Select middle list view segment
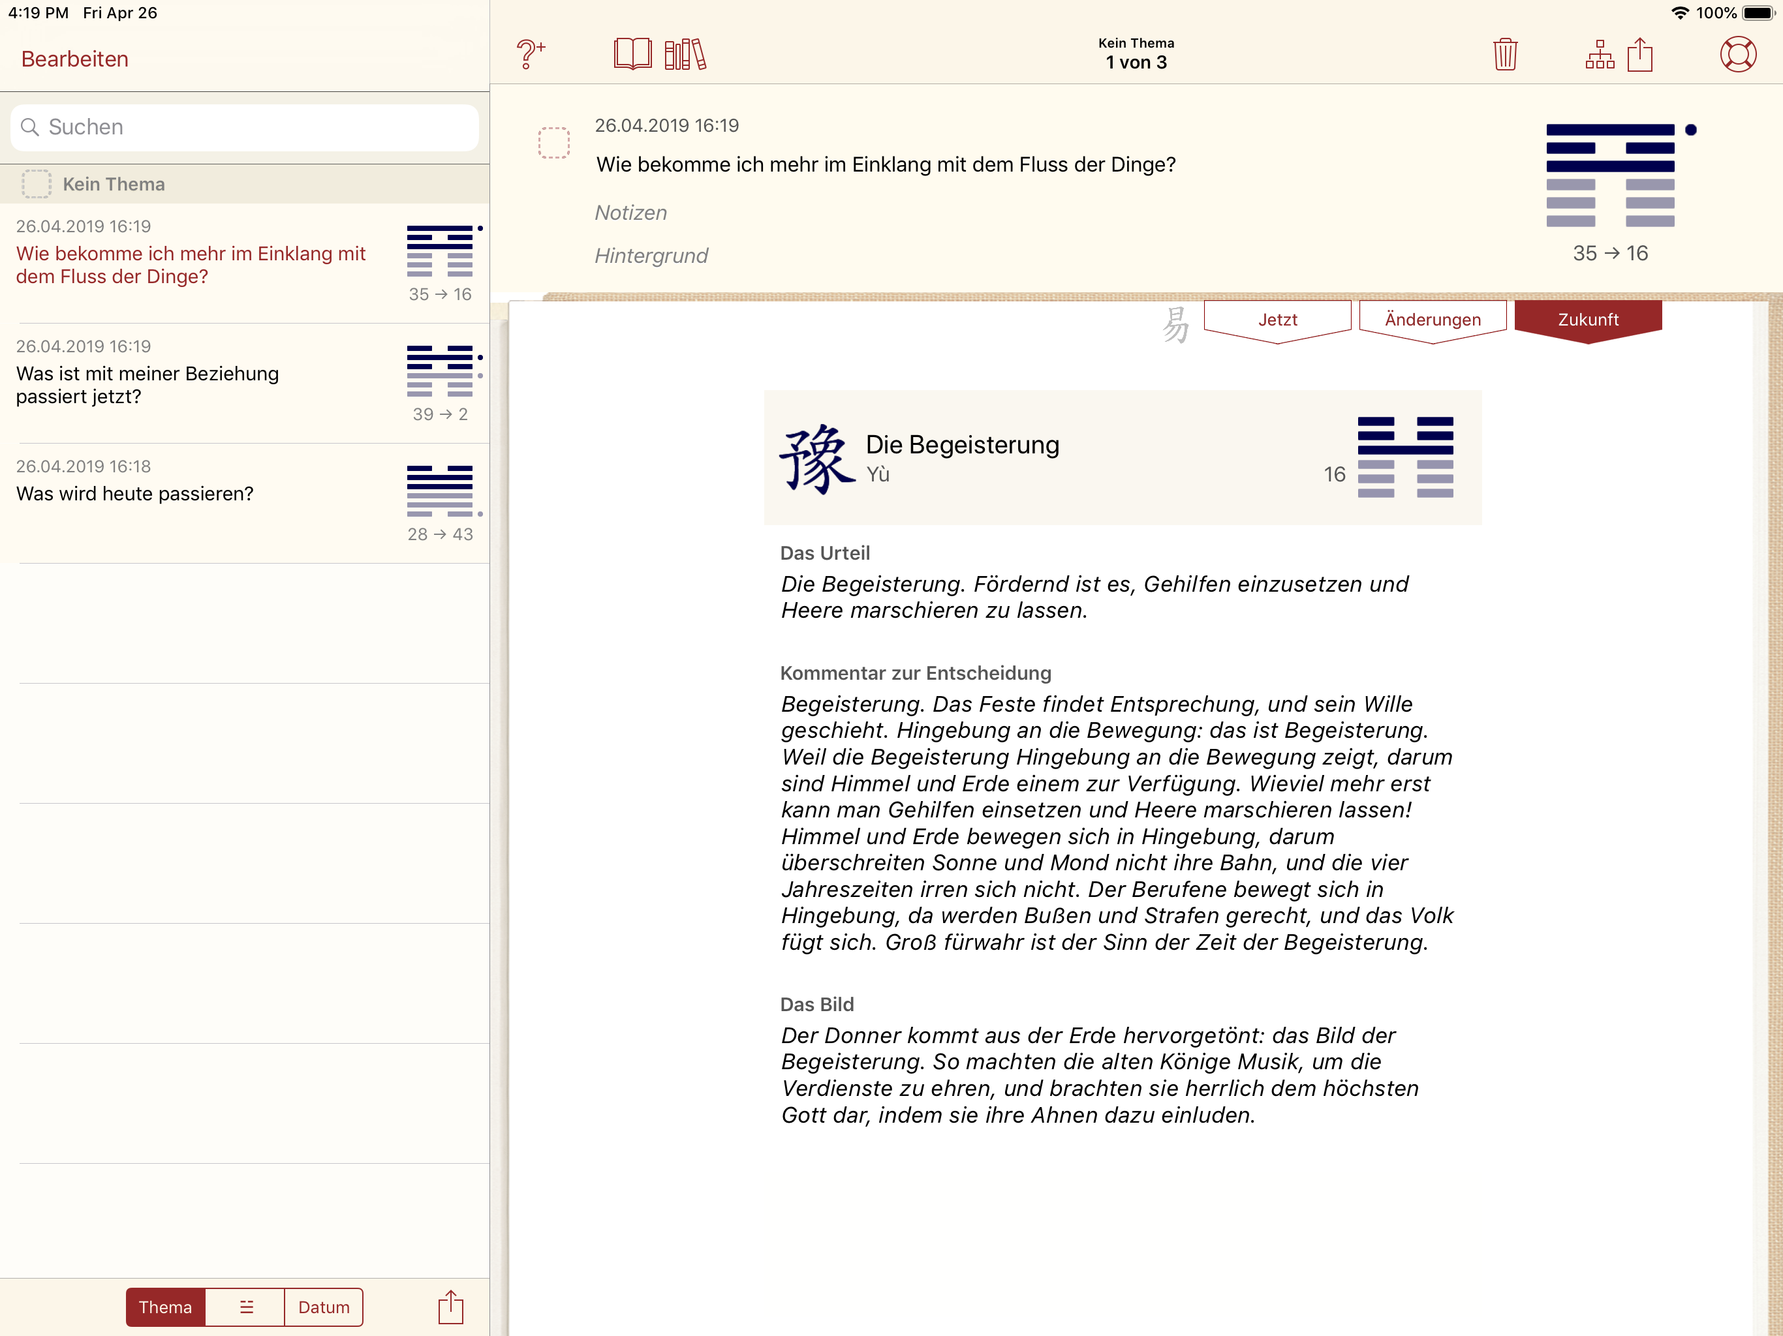Screen dimensions: 1783x1336 245,1307
